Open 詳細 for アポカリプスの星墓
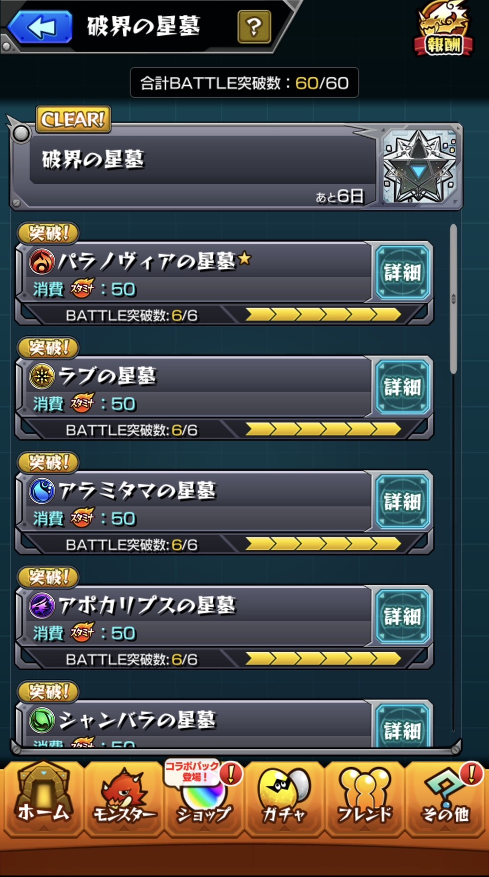Screen dimensions: 489x877 403,616
